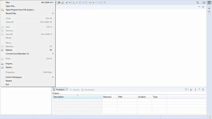Choose Export... from the File menu

pos(27,67)
